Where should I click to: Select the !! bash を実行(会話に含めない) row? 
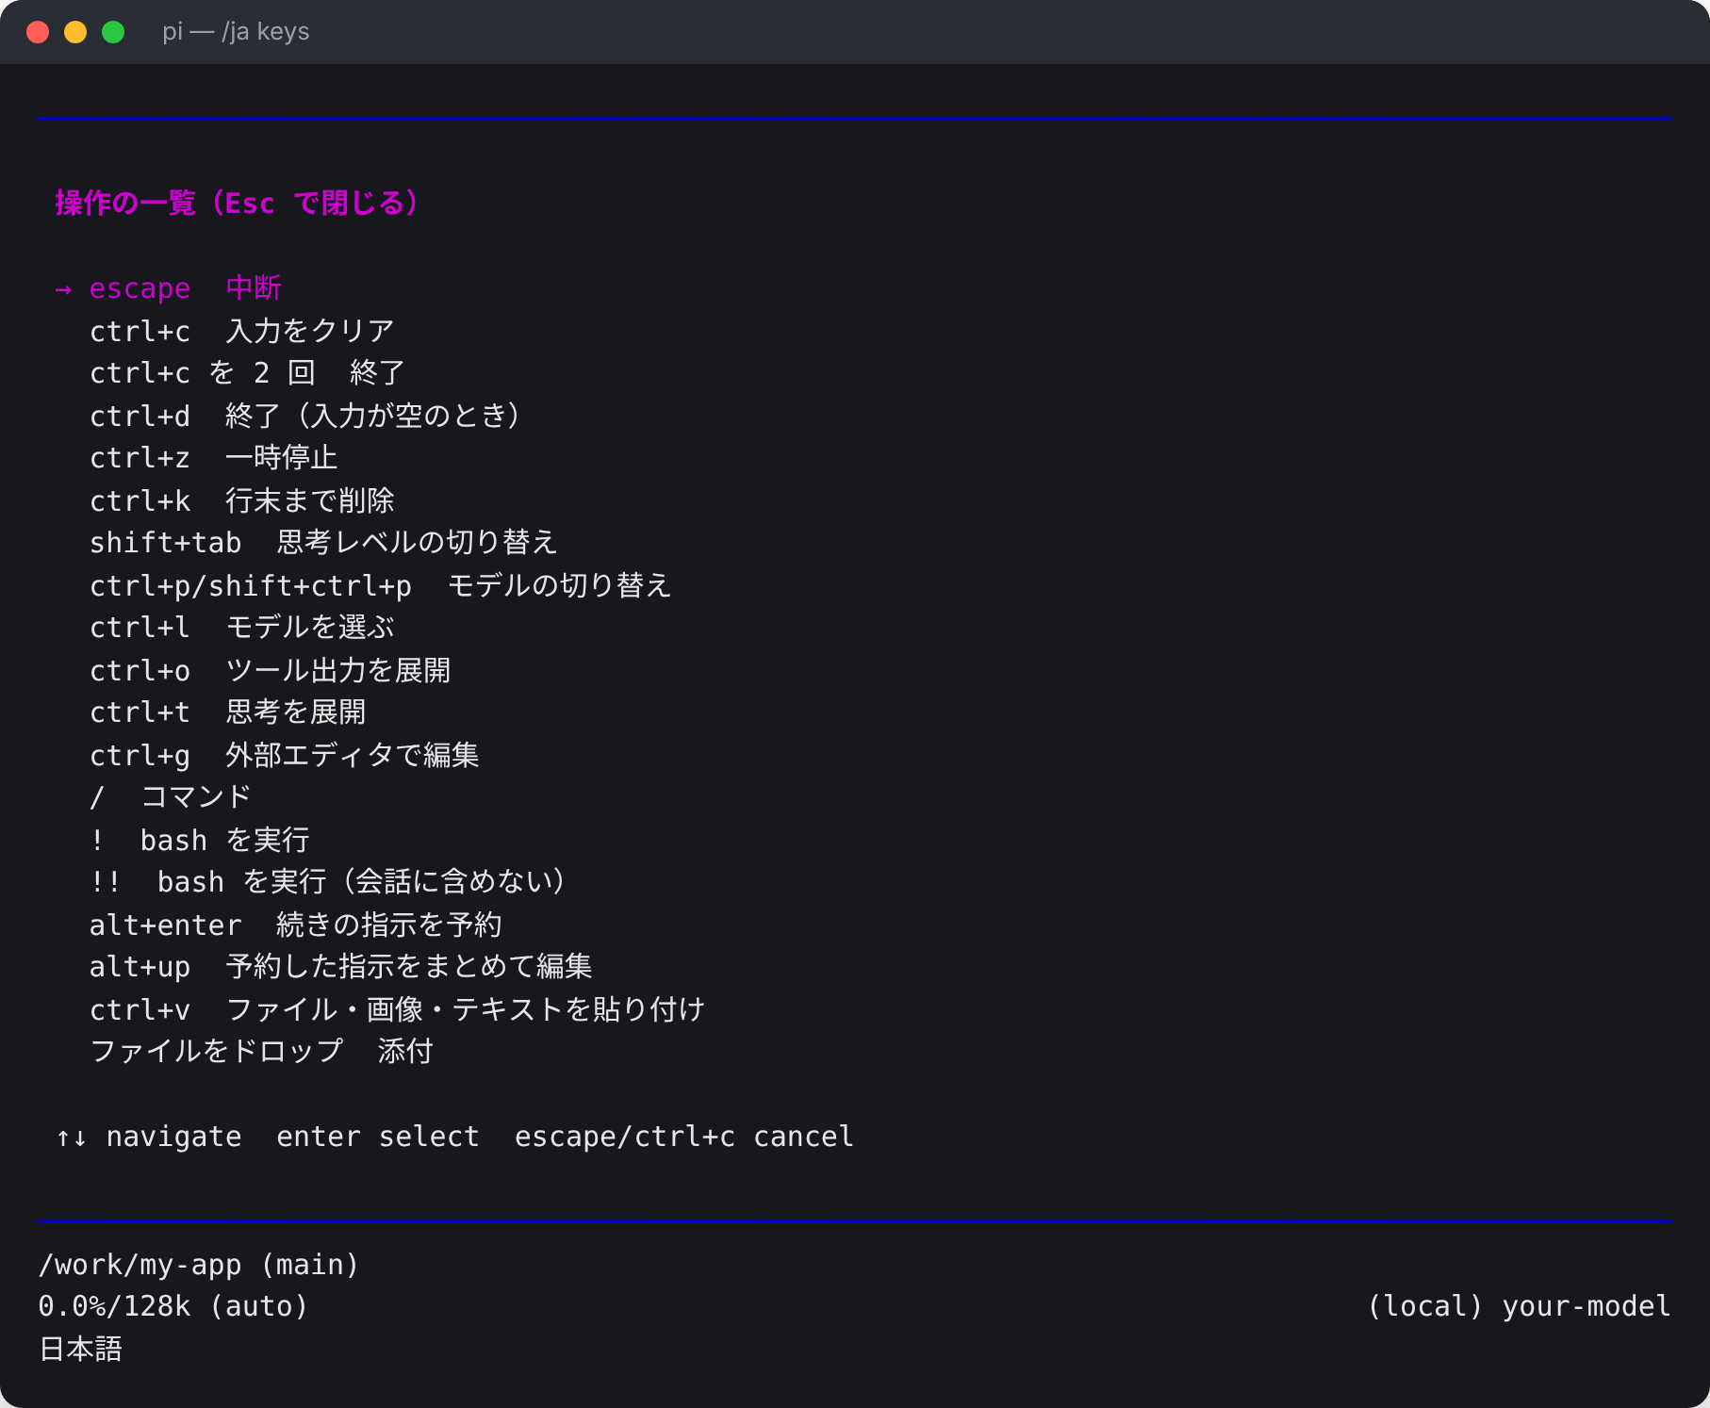[x=329, y=882]
